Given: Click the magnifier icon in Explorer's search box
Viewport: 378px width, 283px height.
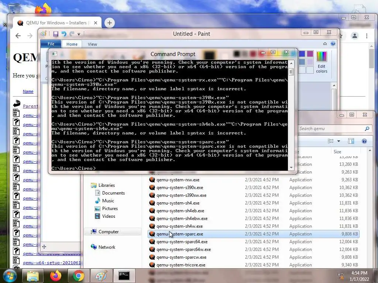Looking at the screenshot, I should click(367, 129).
